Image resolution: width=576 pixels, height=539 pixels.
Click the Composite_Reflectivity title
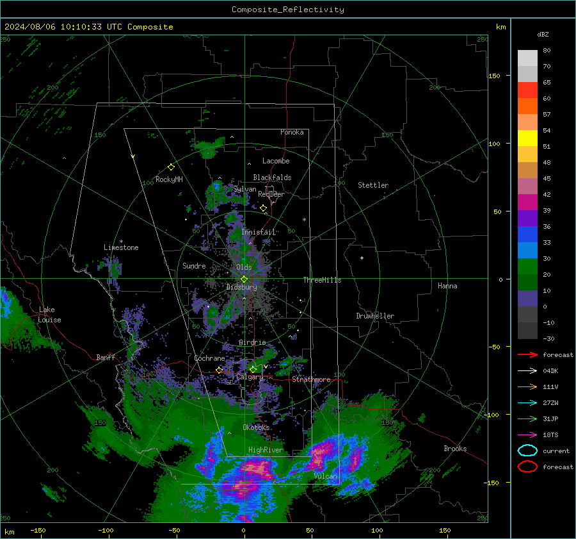pyautogui.click(x=288, y=10)
